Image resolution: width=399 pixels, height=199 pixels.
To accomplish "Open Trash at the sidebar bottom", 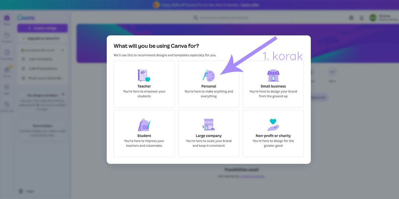I will [21, 191].
